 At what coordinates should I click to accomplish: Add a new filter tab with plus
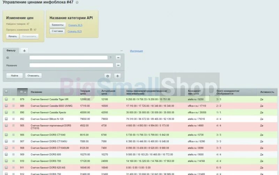(24, 51)
